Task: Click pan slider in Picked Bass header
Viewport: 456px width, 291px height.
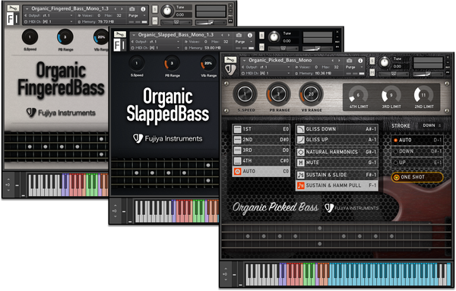Action: coord(394,74)
